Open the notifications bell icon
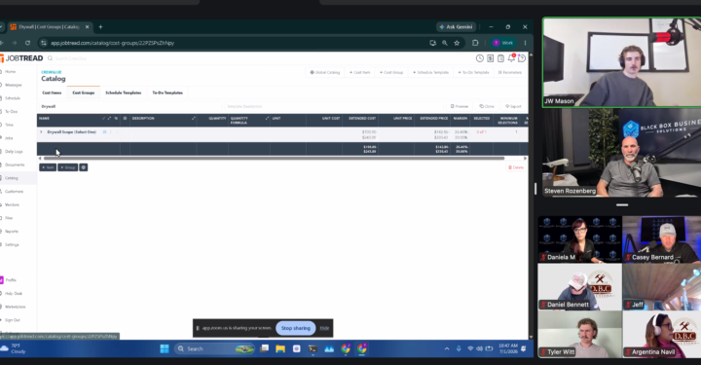The width and height of the screenshot is (701, 365). (511, 58)
